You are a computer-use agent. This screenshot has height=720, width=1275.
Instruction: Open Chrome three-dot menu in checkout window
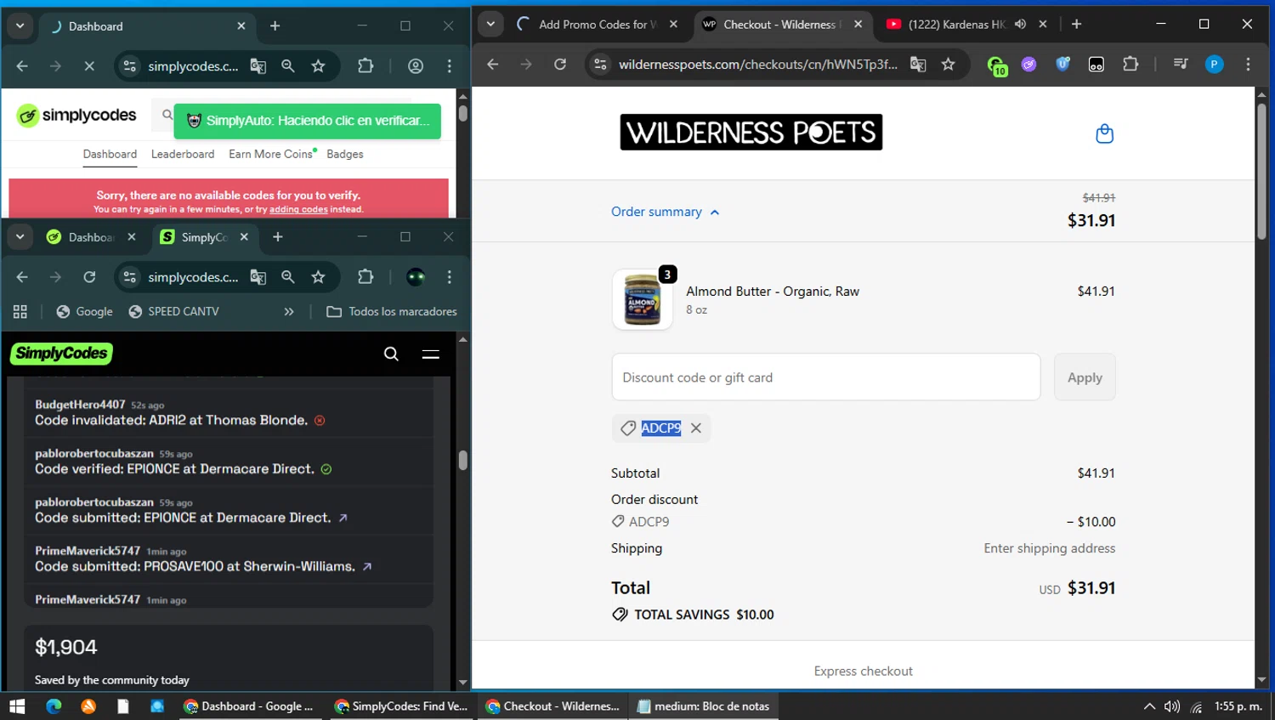click(x=1248, y=65)
